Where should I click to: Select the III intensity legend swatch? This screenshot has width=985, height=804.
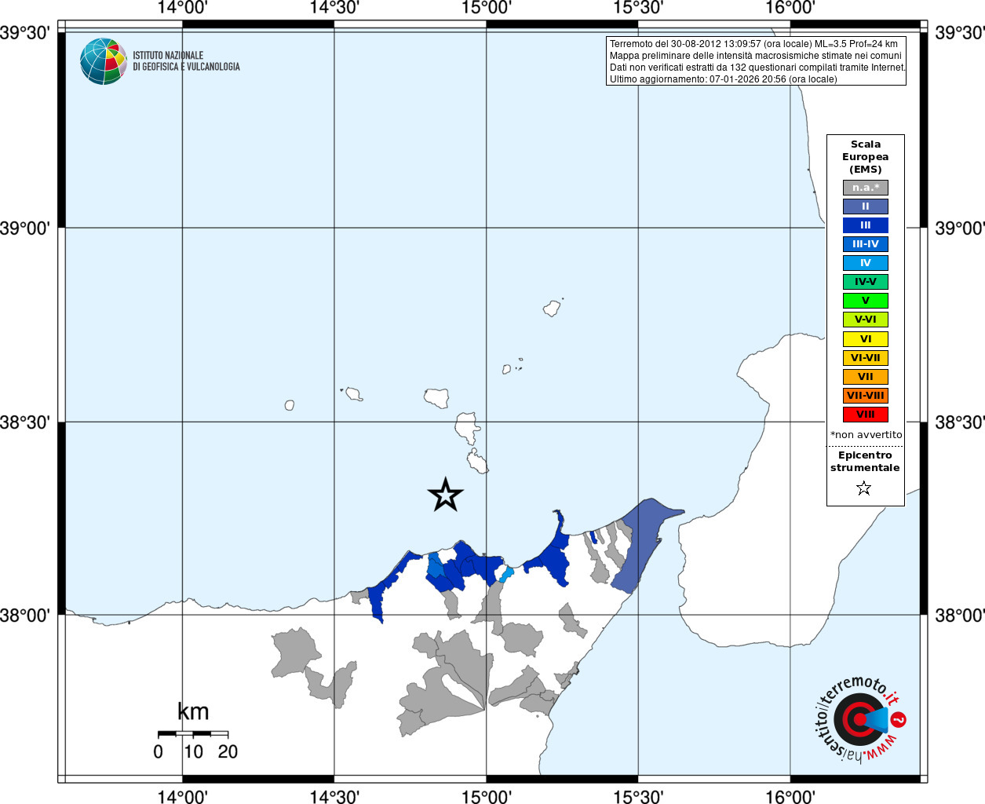[x=866, y=225]
